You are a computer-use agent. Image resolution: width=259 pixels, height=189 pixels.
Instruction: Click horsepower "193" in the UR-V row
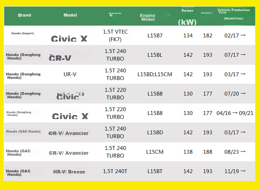[208, 74]
